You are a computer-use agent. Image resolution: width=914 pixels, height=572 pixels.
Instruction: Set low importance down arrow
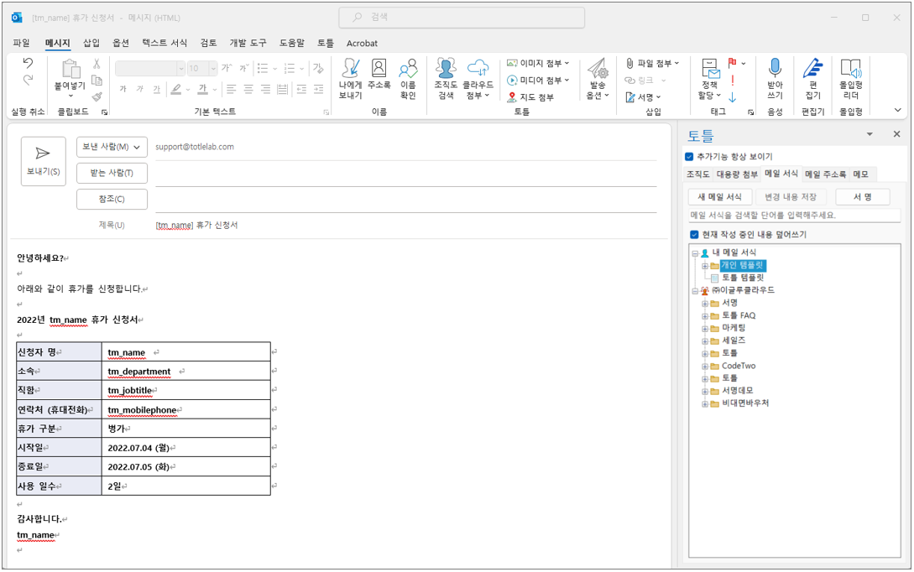point(732,97)
